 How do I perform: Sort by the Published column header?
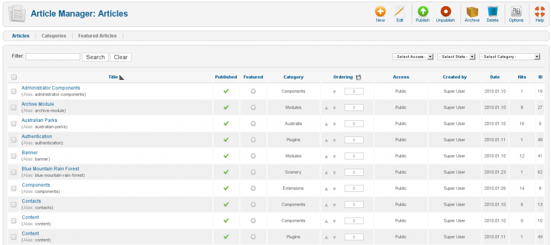tap(226, 77)
